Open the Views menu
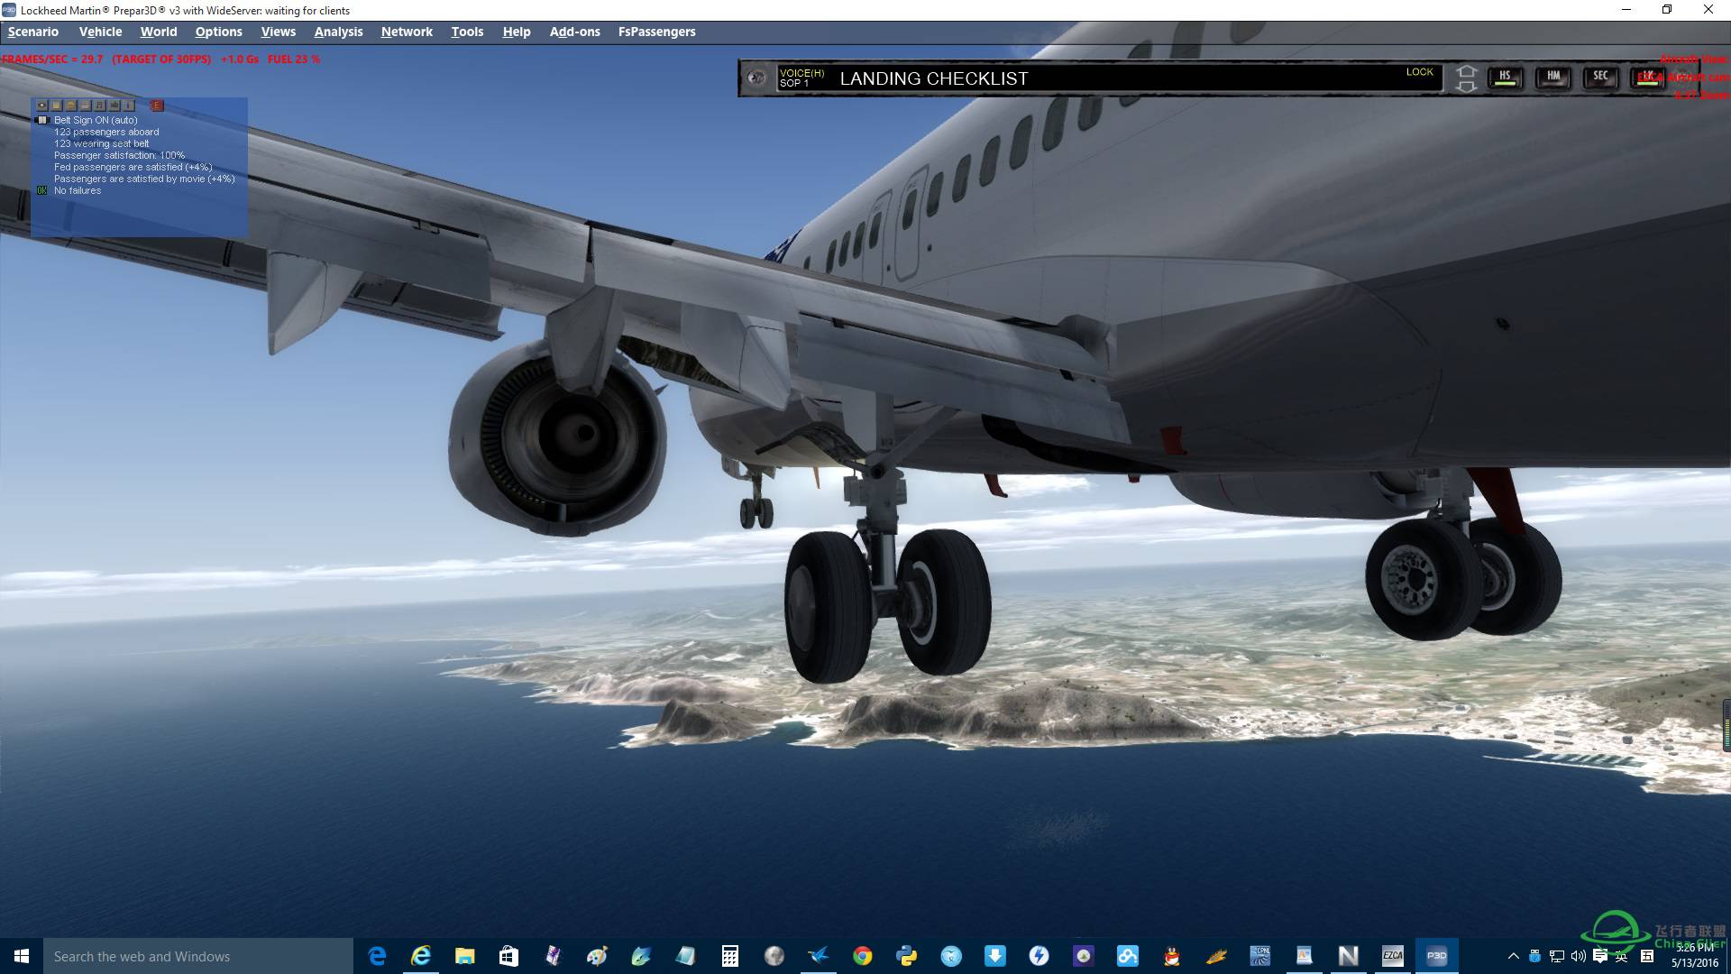 (279, 32)
